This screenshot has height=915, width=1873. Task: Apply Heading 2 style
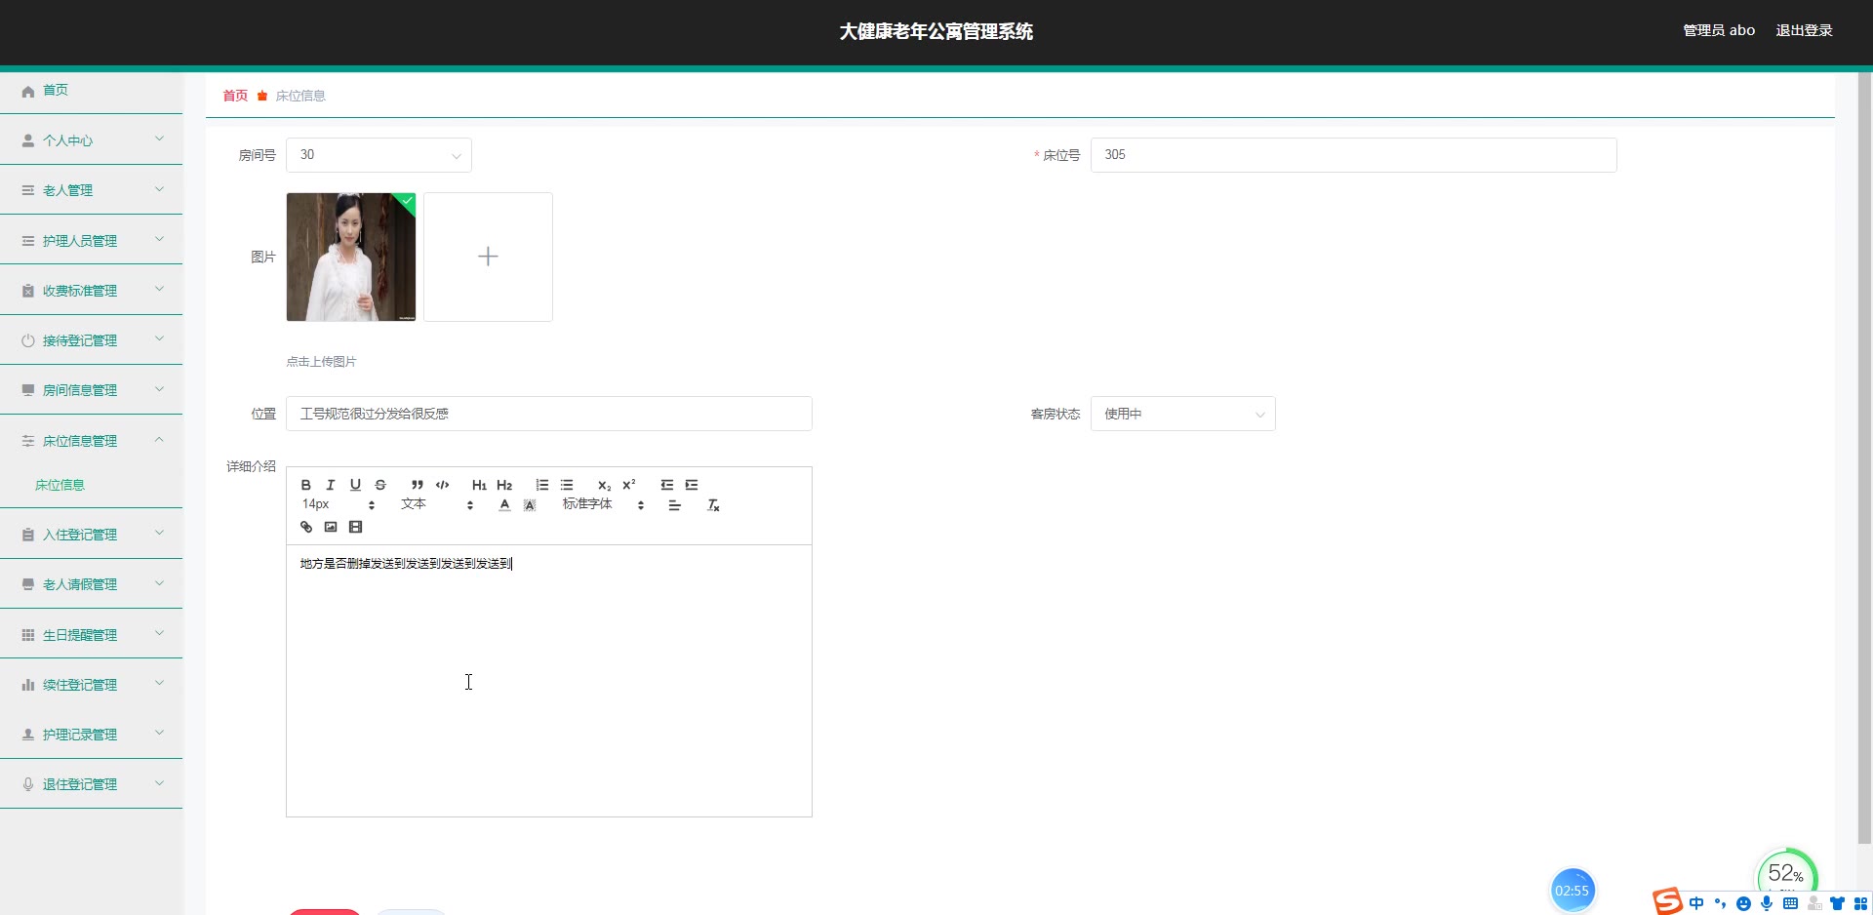pos(504,485)
